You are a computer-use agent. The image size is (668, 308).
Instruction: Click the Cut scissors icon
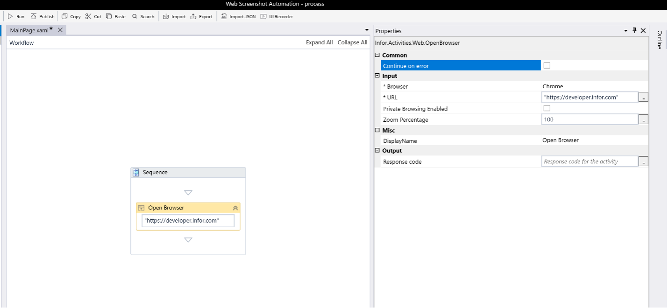coord(88,16)
